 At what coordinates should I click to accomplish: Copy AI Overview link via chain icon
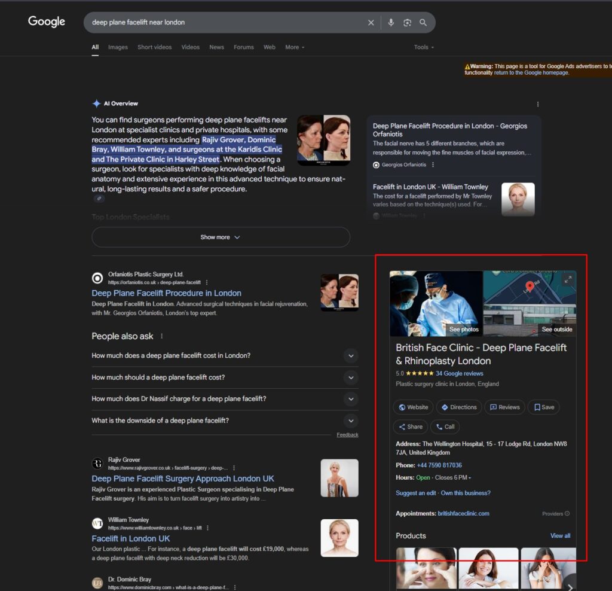pos(99,199)
